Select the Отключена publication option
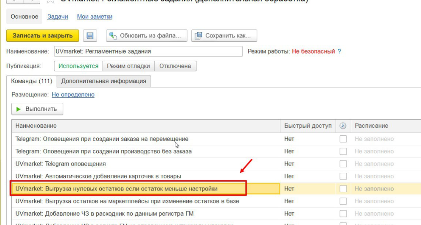The image size is (421, 225). pos(175,66)
